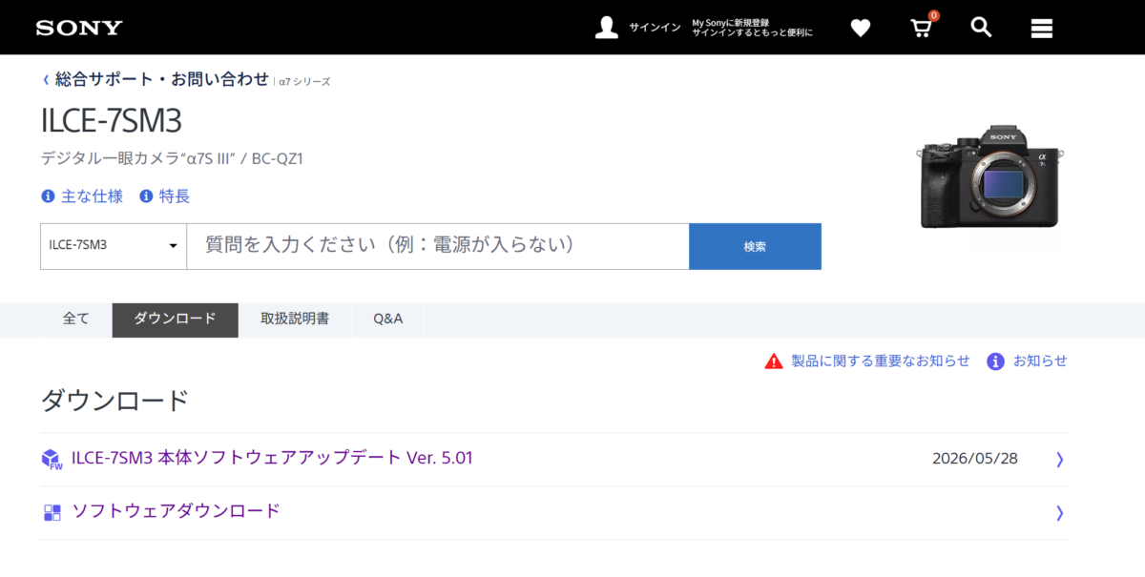Go to 総合サポート・お問い合わせ
The width and height of the screenshot is (1145, 577).
162,80
